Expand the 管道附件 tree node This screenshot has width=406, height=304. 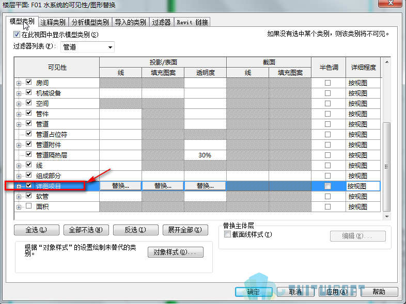(x=19, y=146)
